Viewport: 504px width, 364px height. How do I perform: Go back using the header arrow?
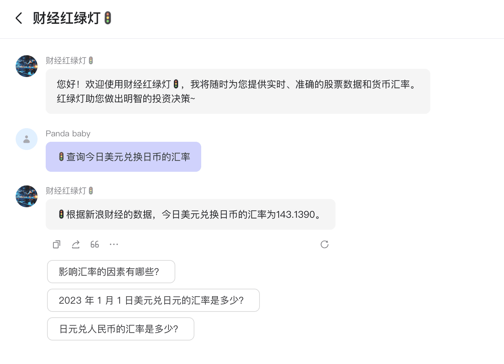pos(19,18)
